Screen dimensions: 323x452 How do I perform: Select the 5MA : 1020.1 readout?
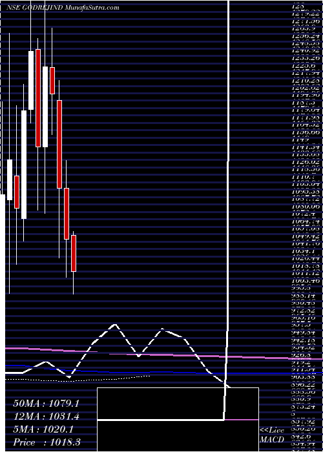pos(43,429)
